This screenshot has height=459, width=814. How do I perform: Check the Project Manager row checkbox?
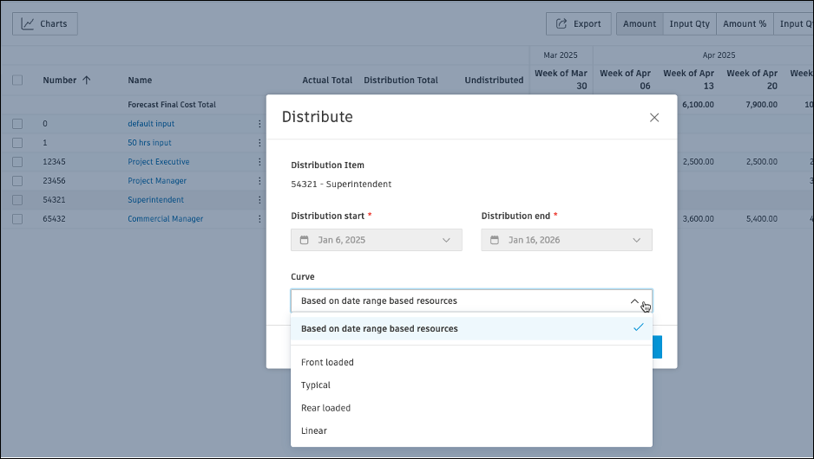(x=17, y=181)
